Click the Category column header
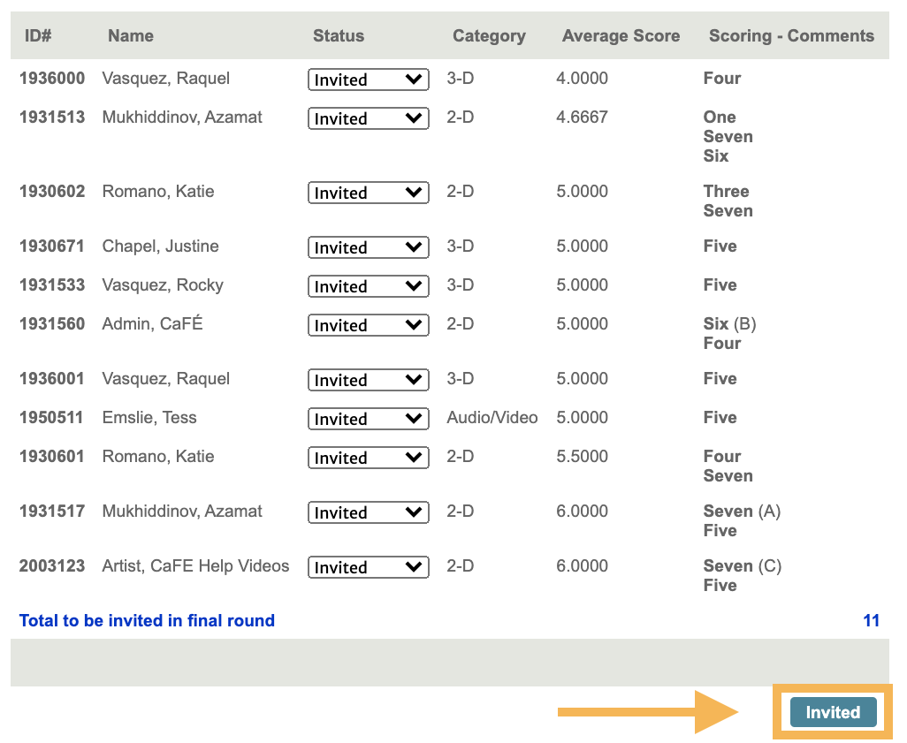Image resolution: width=907 pixels, height=743 pixels. 490,36
